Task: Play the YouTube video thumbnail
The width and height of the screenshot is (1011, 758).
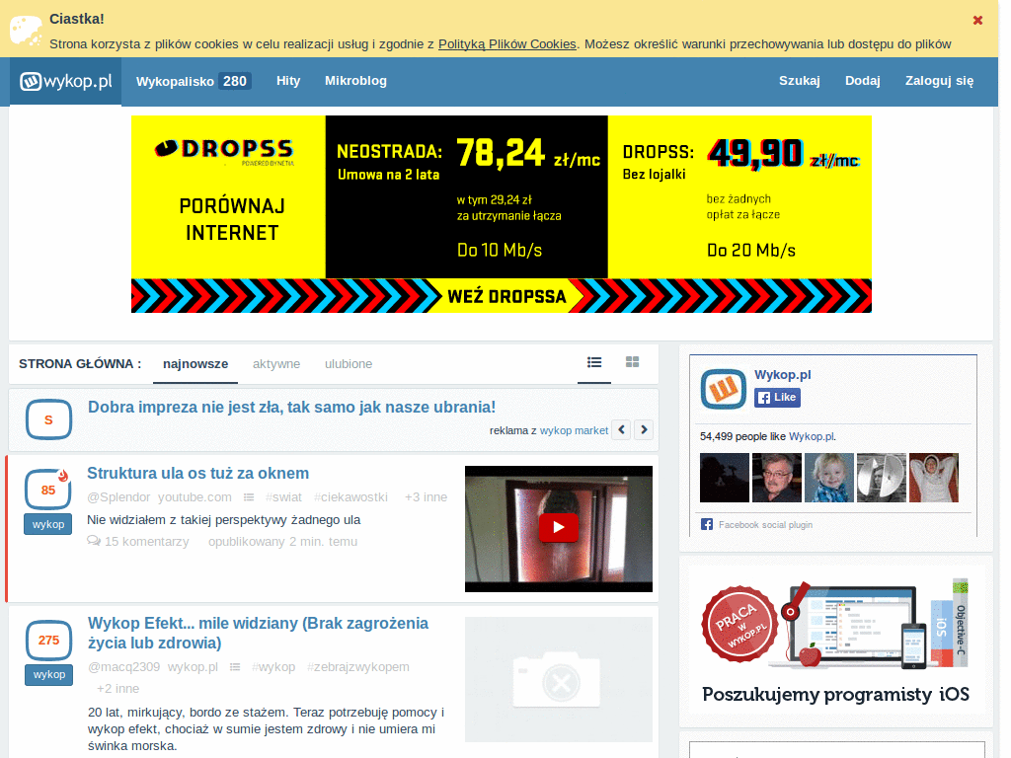Action: click(559, 529)
